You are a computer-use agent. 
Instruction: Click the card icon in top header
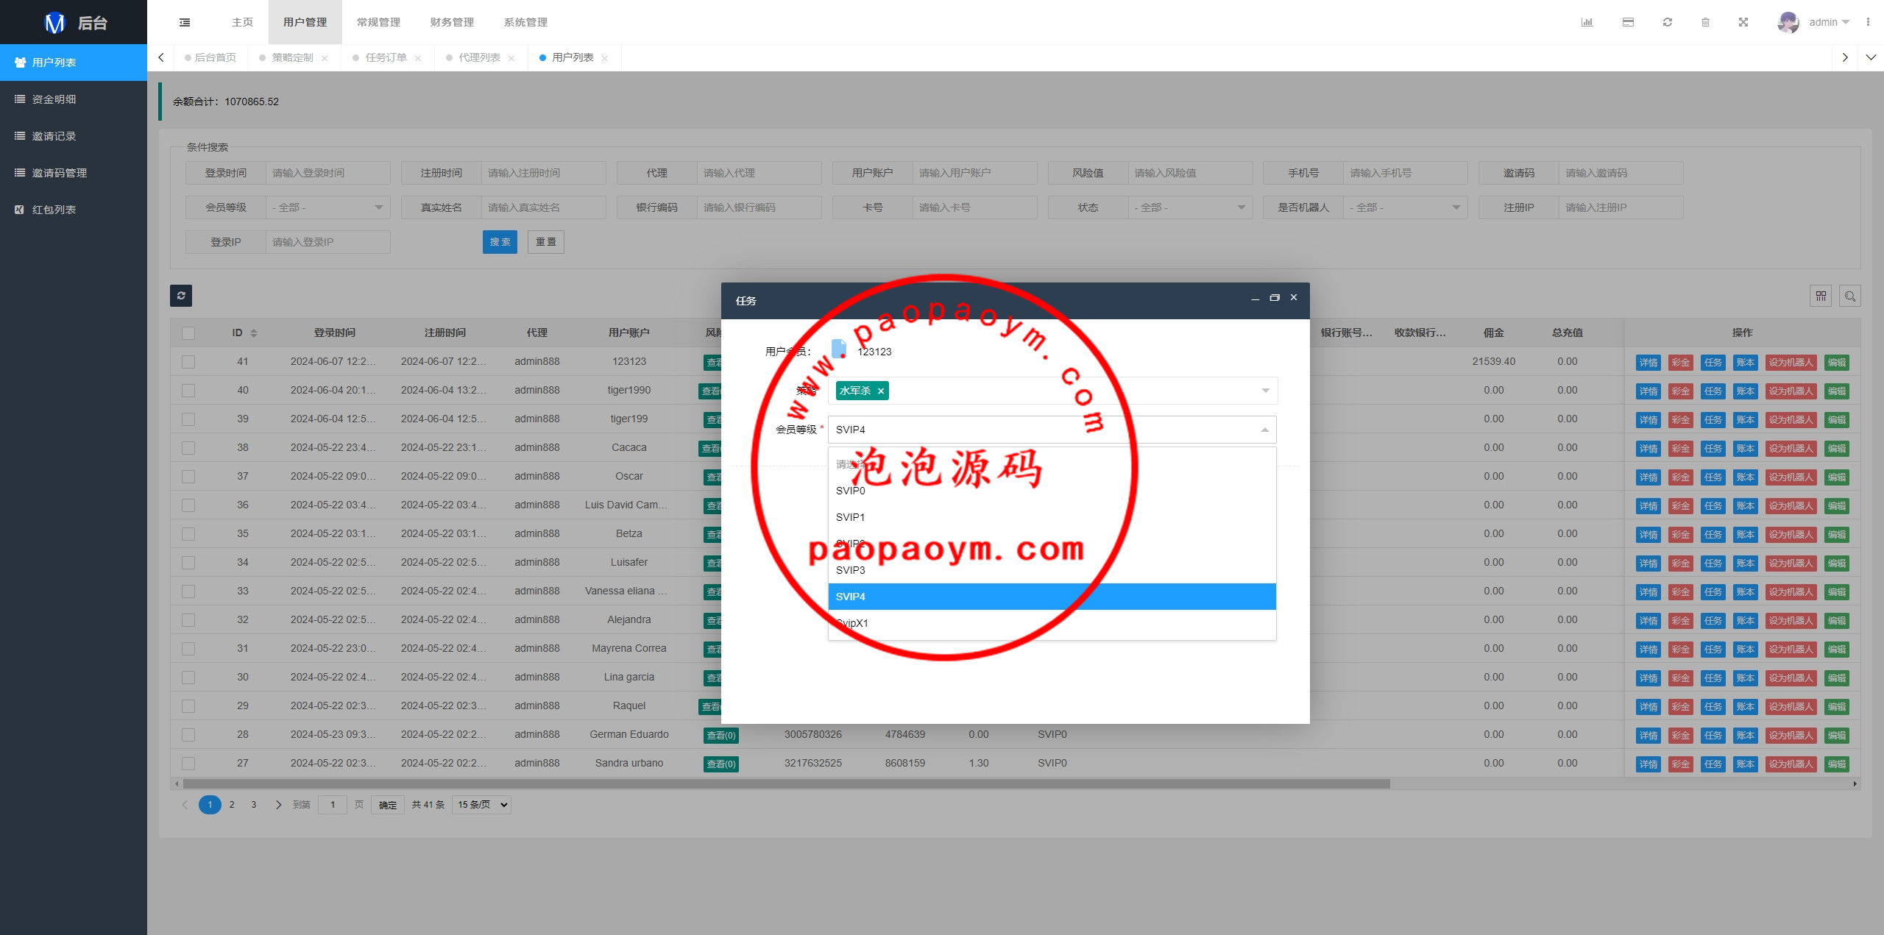pos(1628,22)
